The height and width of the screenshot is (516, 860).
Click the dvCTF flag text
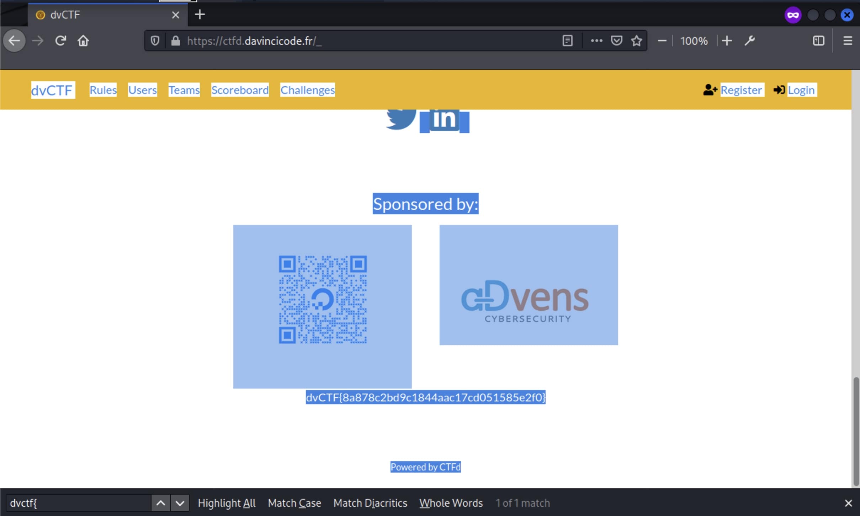[x=425, y=397]
